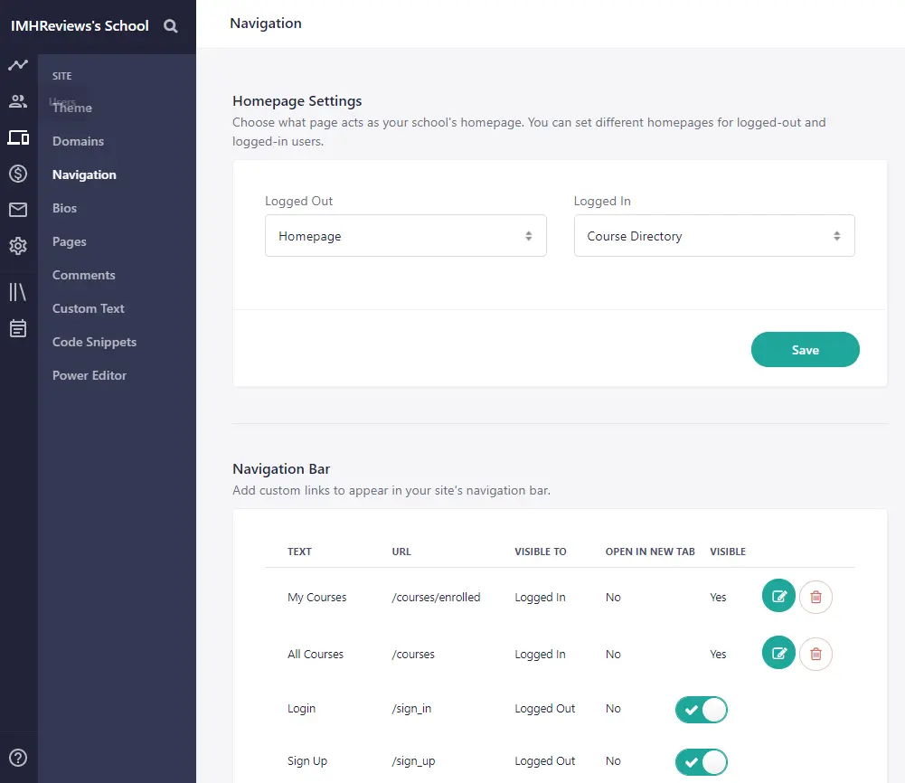Click the help question mark icon
905x783 pixels.
pos(18,758)
